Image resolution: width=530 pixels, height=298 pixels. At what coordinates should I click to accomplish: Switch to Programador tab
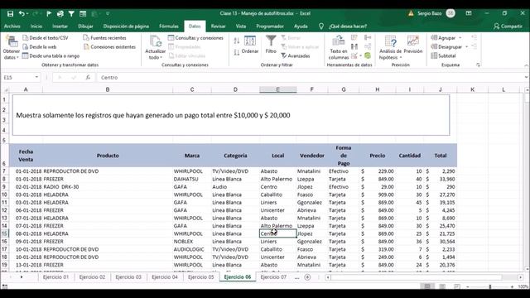[x=270, y=26]
